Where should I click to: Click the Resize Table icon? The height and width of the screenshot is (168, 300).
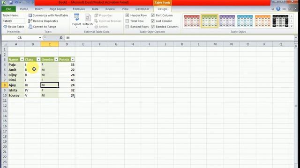(x=5, y=27)
